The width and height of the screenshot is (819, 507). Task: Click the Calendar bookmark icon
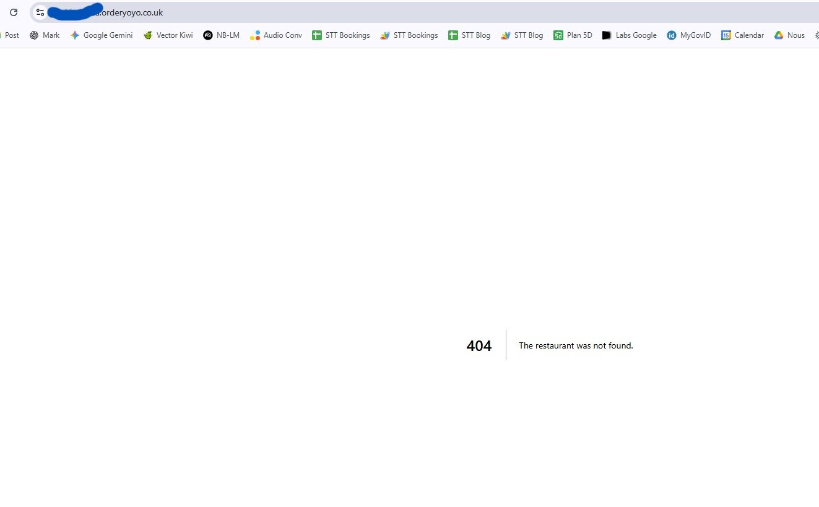pyautogui.click(x=726, y=35)
